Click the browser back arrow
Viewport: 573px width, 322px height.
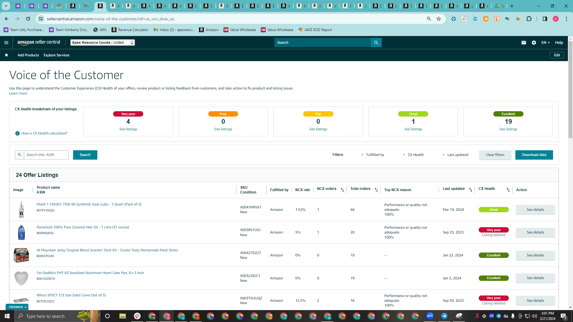coord(7,19)
